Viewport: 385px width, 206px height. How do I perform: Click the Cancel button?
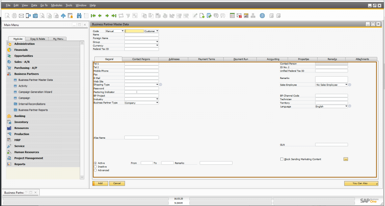tap(117, 183)
